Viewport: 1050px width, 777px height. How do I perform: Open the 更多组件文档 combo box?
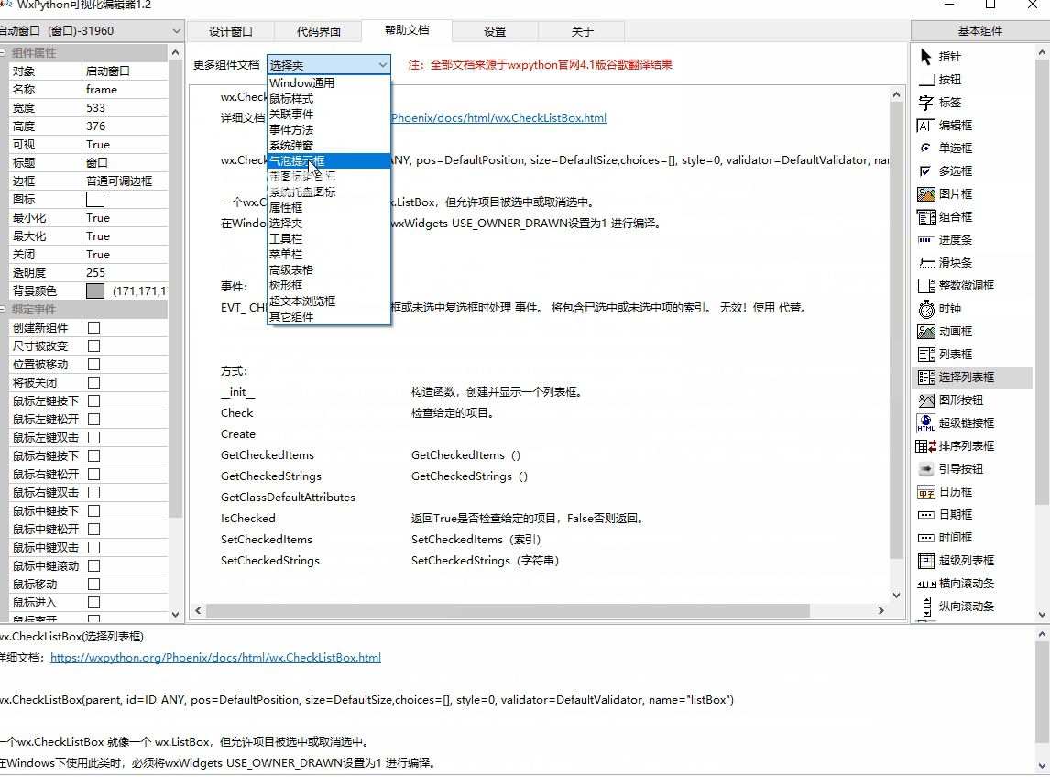(x=328, y=65)
